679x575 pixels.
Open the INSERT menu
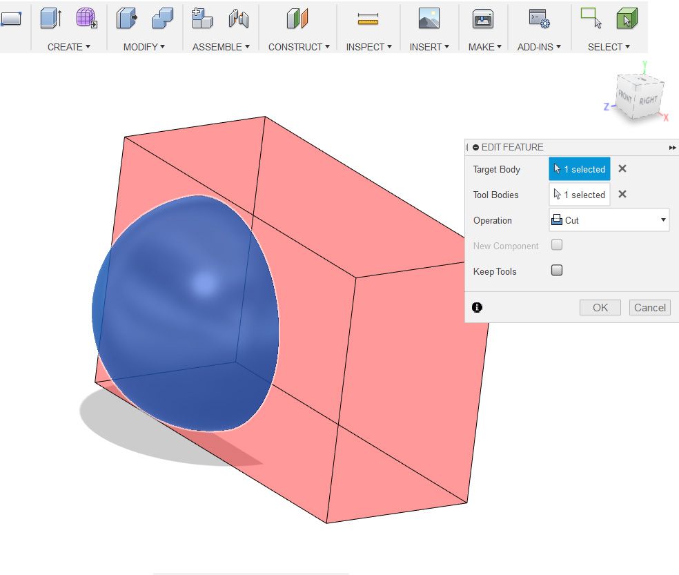point(429,47)
